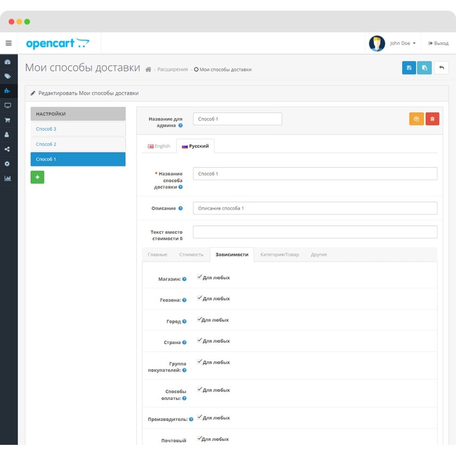
Task: Open the customers person sidebar icon
Action: [7, 135]
